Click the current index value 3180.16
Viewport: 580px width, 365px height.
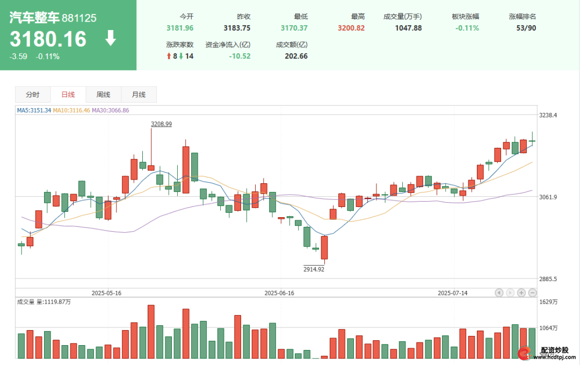(48, 39)
